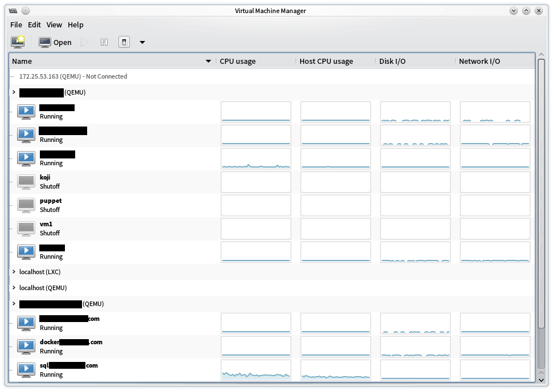
Task: Select the puppet virtual machine icon
Action: 26,205
